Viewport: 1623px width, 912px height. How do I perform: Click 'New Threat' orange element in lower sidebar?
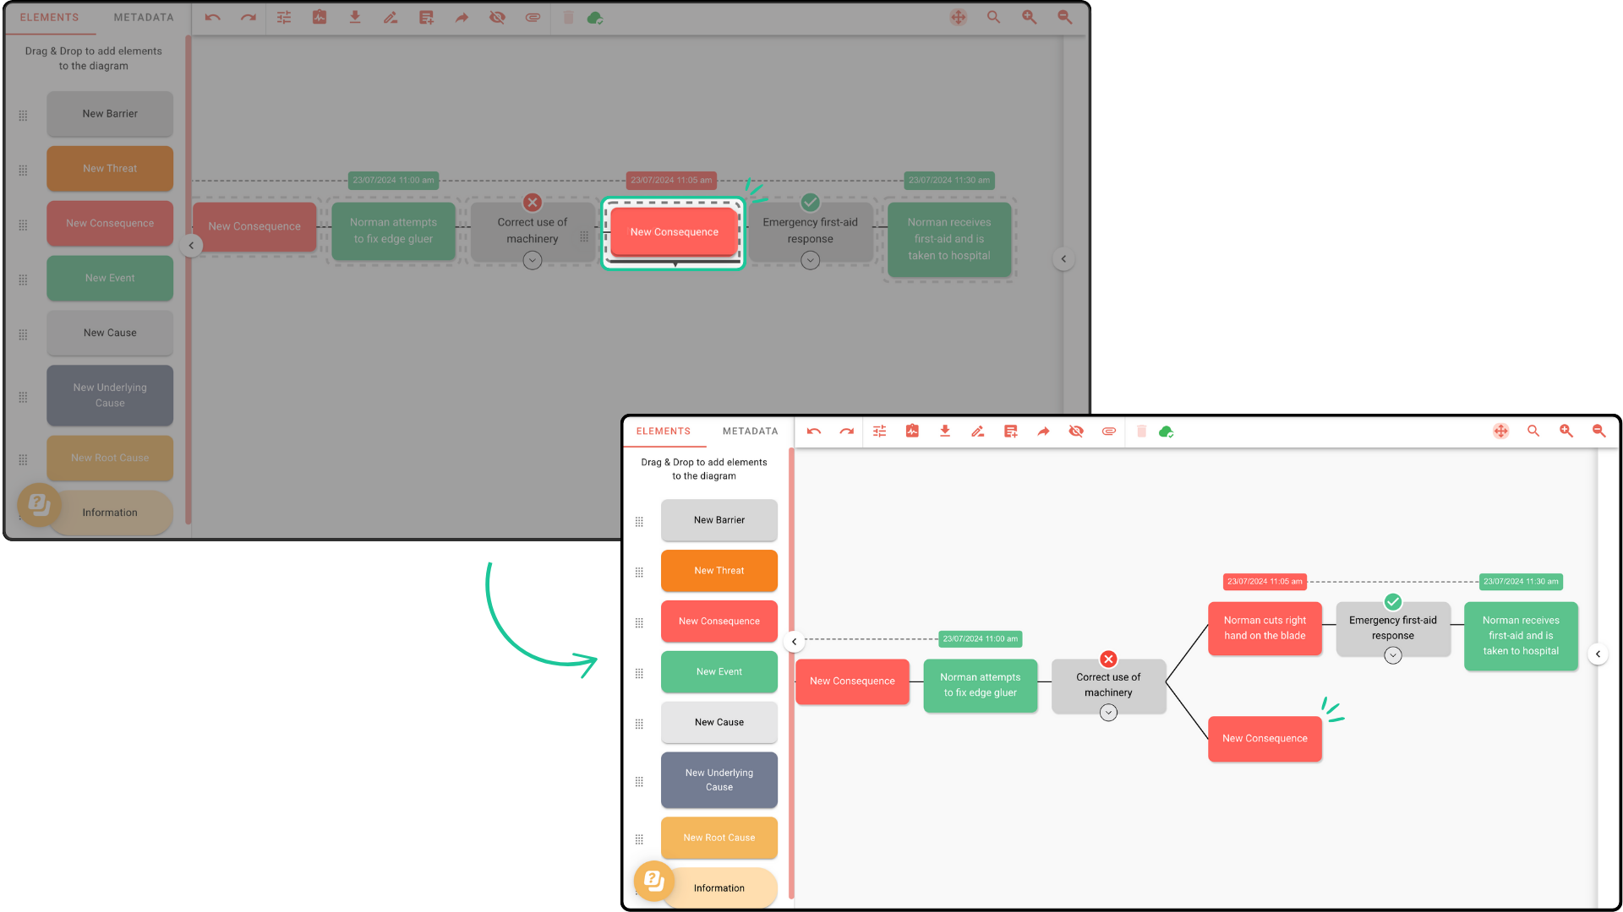click(x=719, y=571)
